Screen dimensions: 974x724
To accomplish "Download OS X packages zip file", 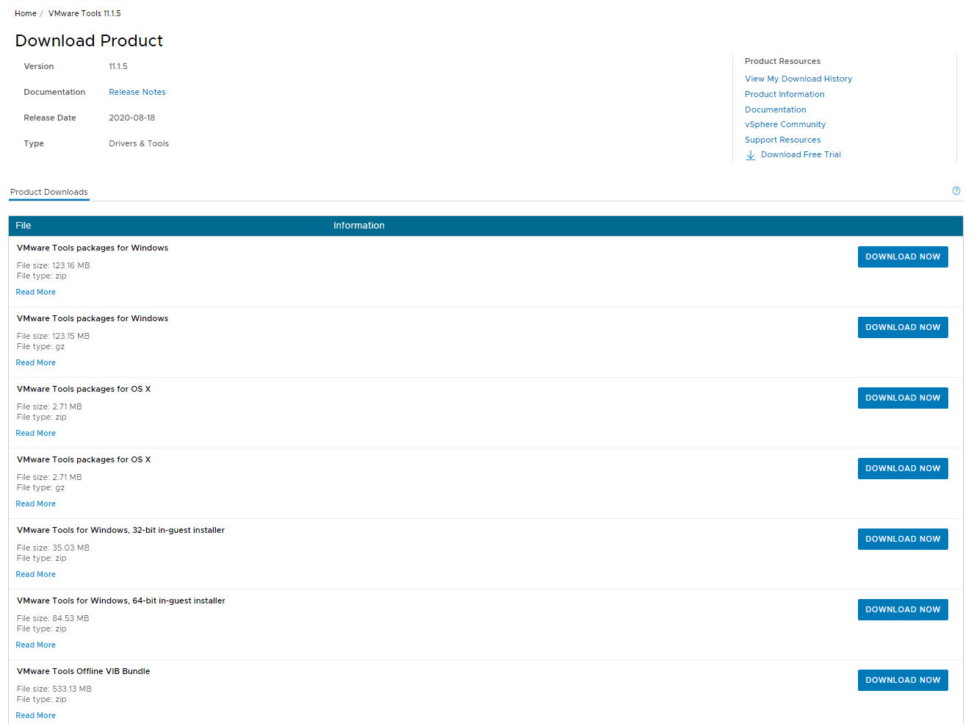I will pos(903,398).
